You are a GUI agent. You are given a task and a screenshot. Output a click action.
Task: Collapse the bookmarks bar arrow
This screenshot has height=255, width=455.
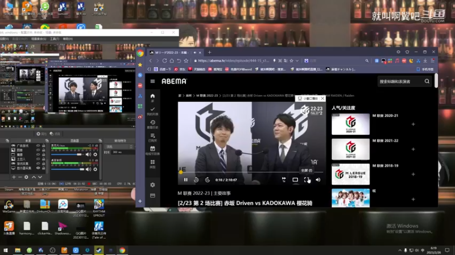click(149, 69)
